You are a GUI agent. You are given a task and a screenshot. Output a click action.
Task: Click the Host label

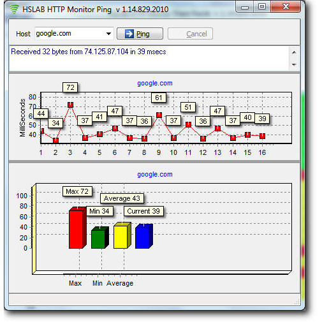(23, 34)
